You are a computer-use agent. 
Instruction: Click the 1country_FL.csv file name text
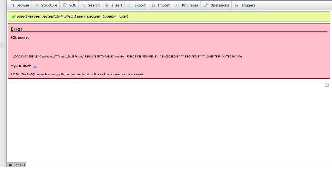115,16
